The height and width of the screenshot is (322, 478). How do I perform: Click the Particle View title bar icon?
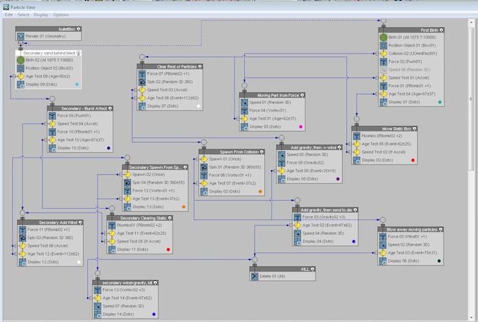[6, 7]
